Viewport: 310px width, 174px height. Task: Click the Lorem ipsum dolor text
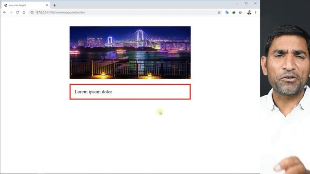(93, 92)
